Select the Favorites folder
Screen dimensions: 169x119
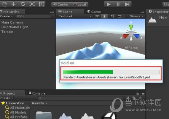(12, 103)
